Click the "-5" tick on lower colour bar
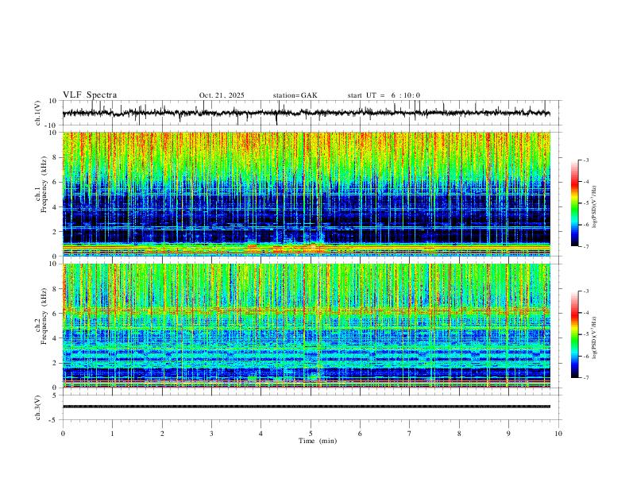The image size is (629, 486). click(585, 334)
